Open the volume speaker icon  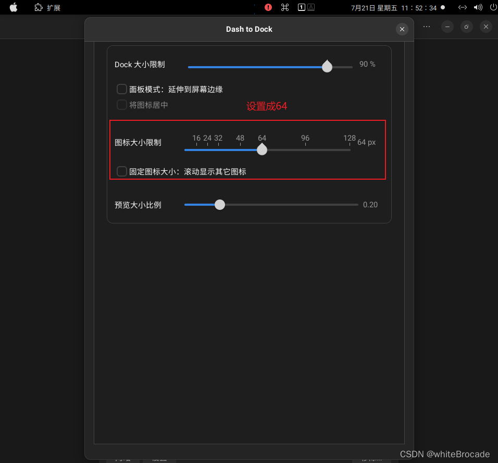tap(478, 7)
